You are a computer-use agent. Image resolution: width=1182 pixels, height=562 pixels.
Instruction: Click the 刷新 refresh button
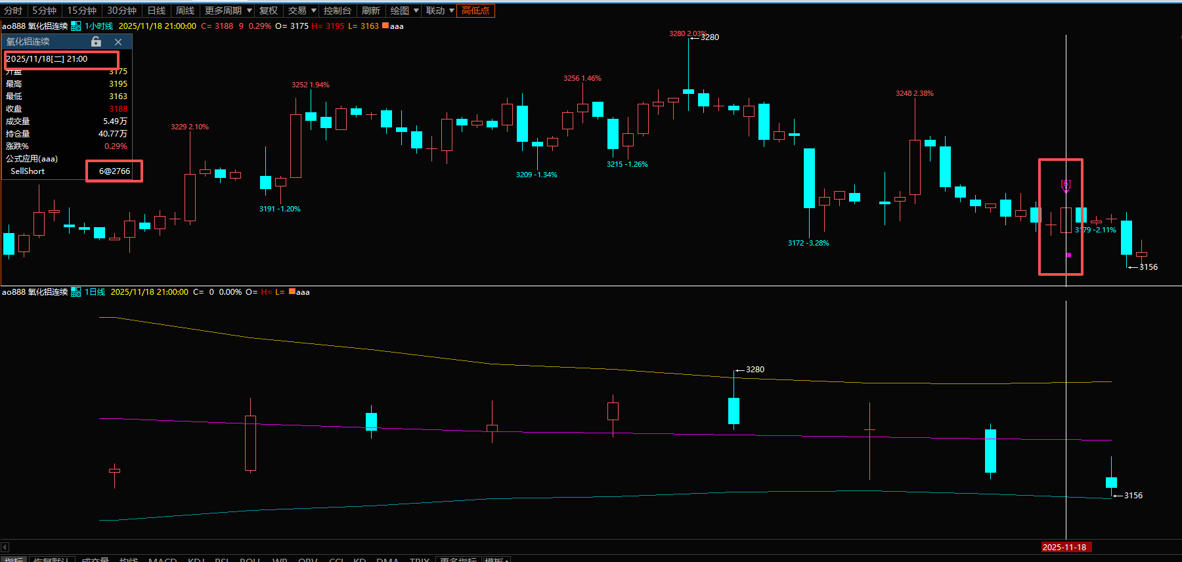point(371,11)
